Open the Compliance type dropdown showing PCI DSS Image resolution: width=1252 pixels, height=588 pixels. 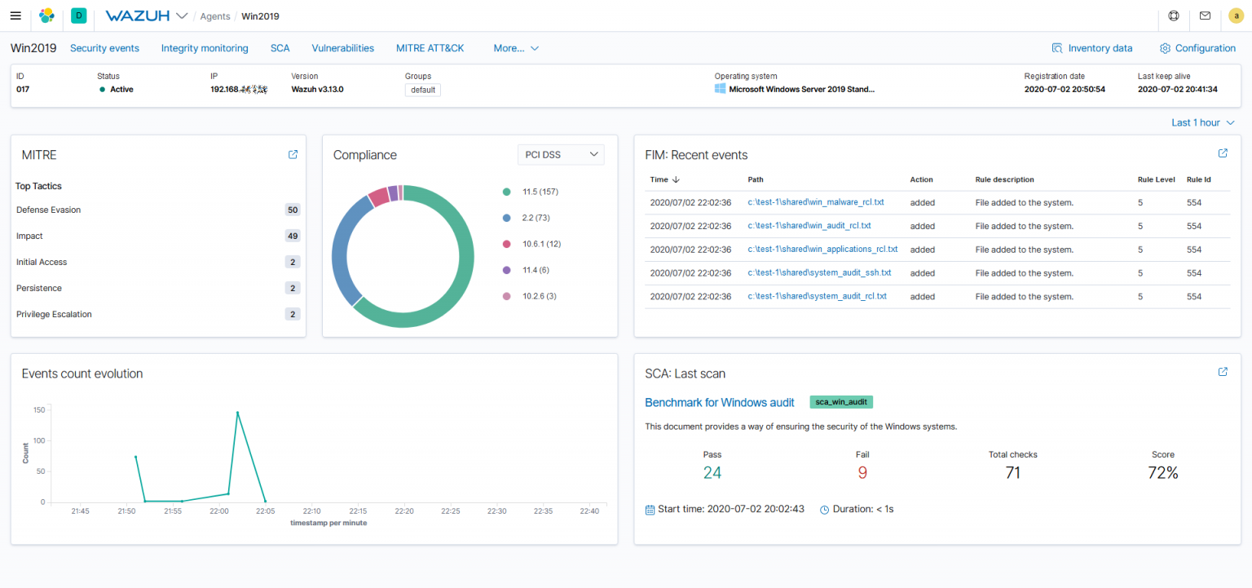(561, 154)
